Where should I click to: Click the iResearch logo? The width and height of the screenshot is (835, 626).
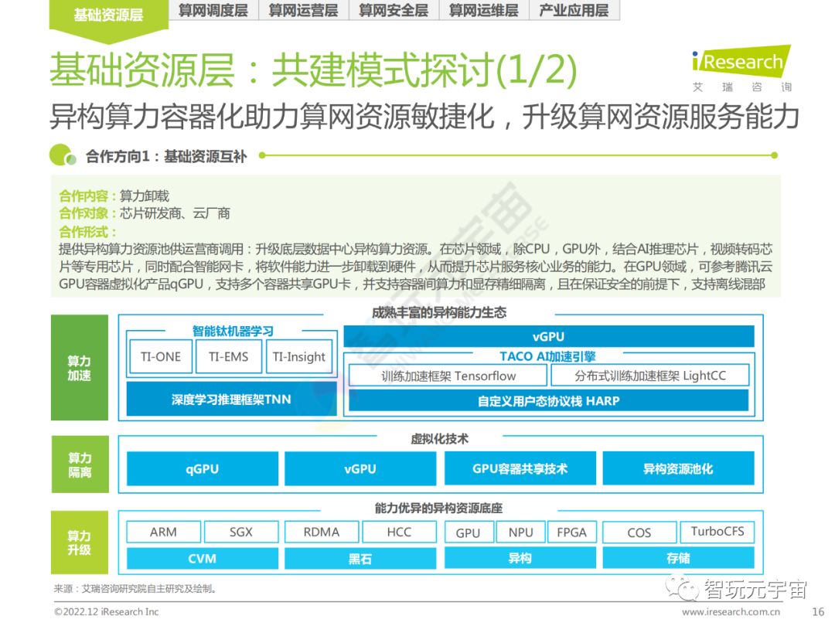[x=741, y=62]
